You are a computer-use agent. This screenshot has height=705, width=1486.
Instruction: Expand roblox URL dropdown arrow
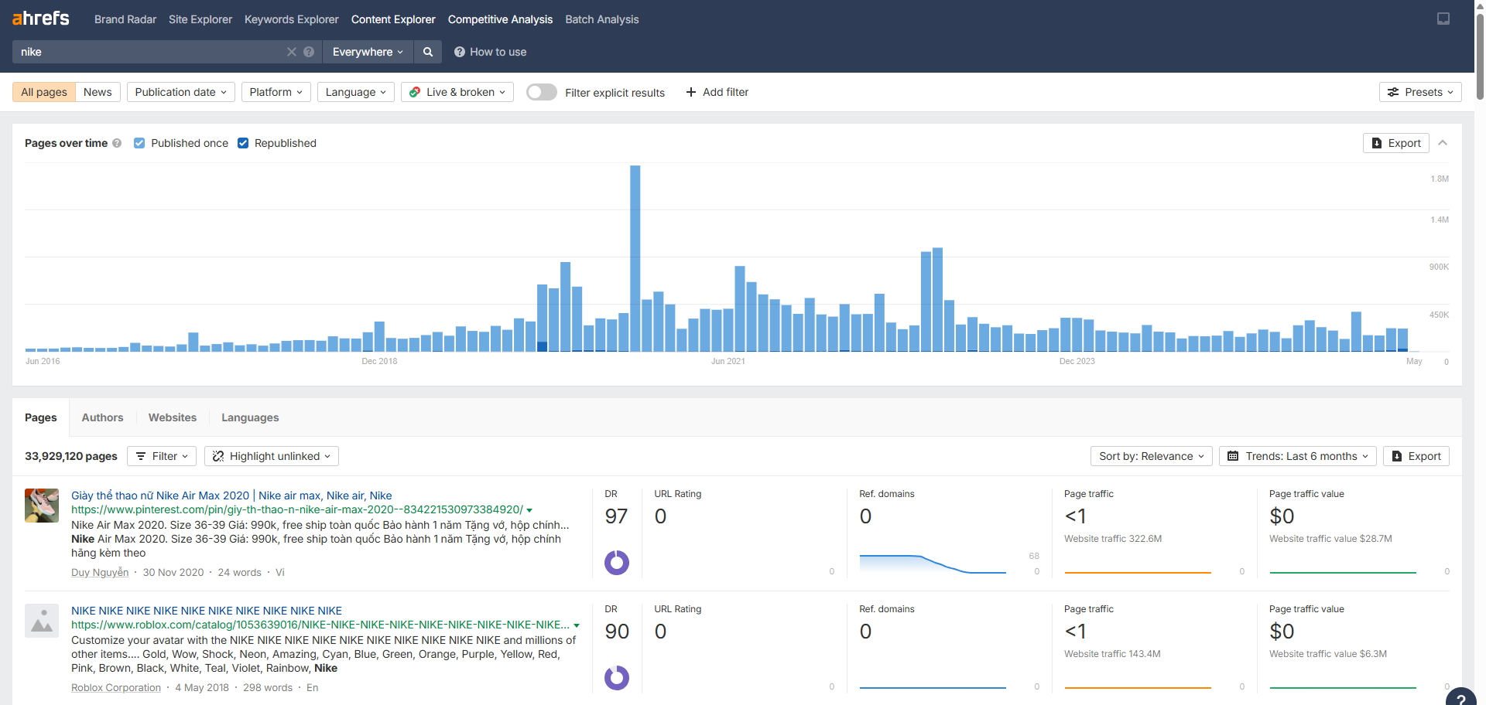pos(577,625)
